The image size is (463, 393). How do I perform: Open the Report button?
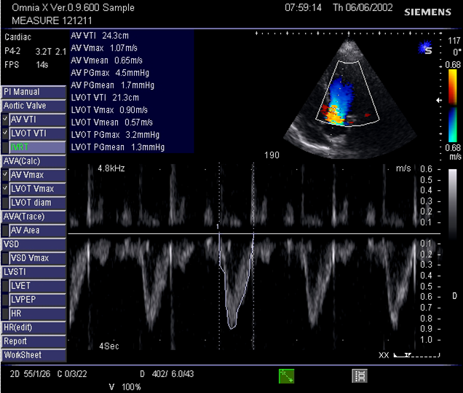pyautogui.click(x=33, y=341)
